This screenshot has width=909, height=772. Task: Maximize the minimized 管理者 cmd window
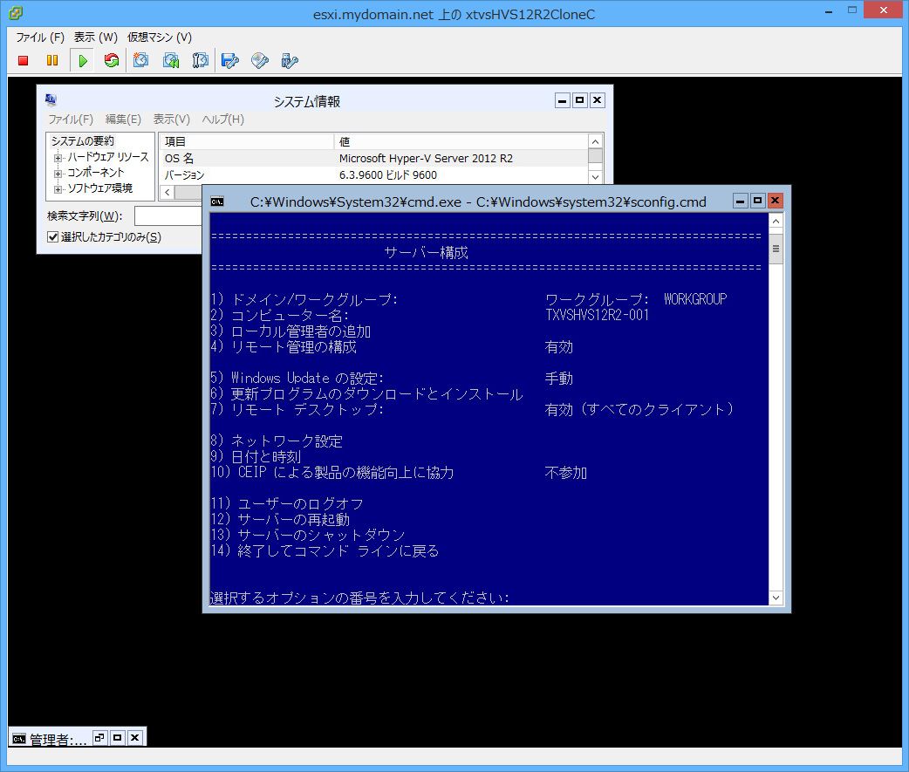pyautogui.click(x=117, y=737)
